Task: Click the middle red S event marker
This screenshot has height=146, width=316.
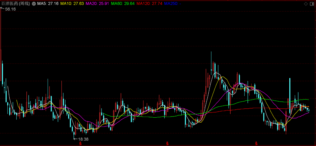Action: (167, 143)
